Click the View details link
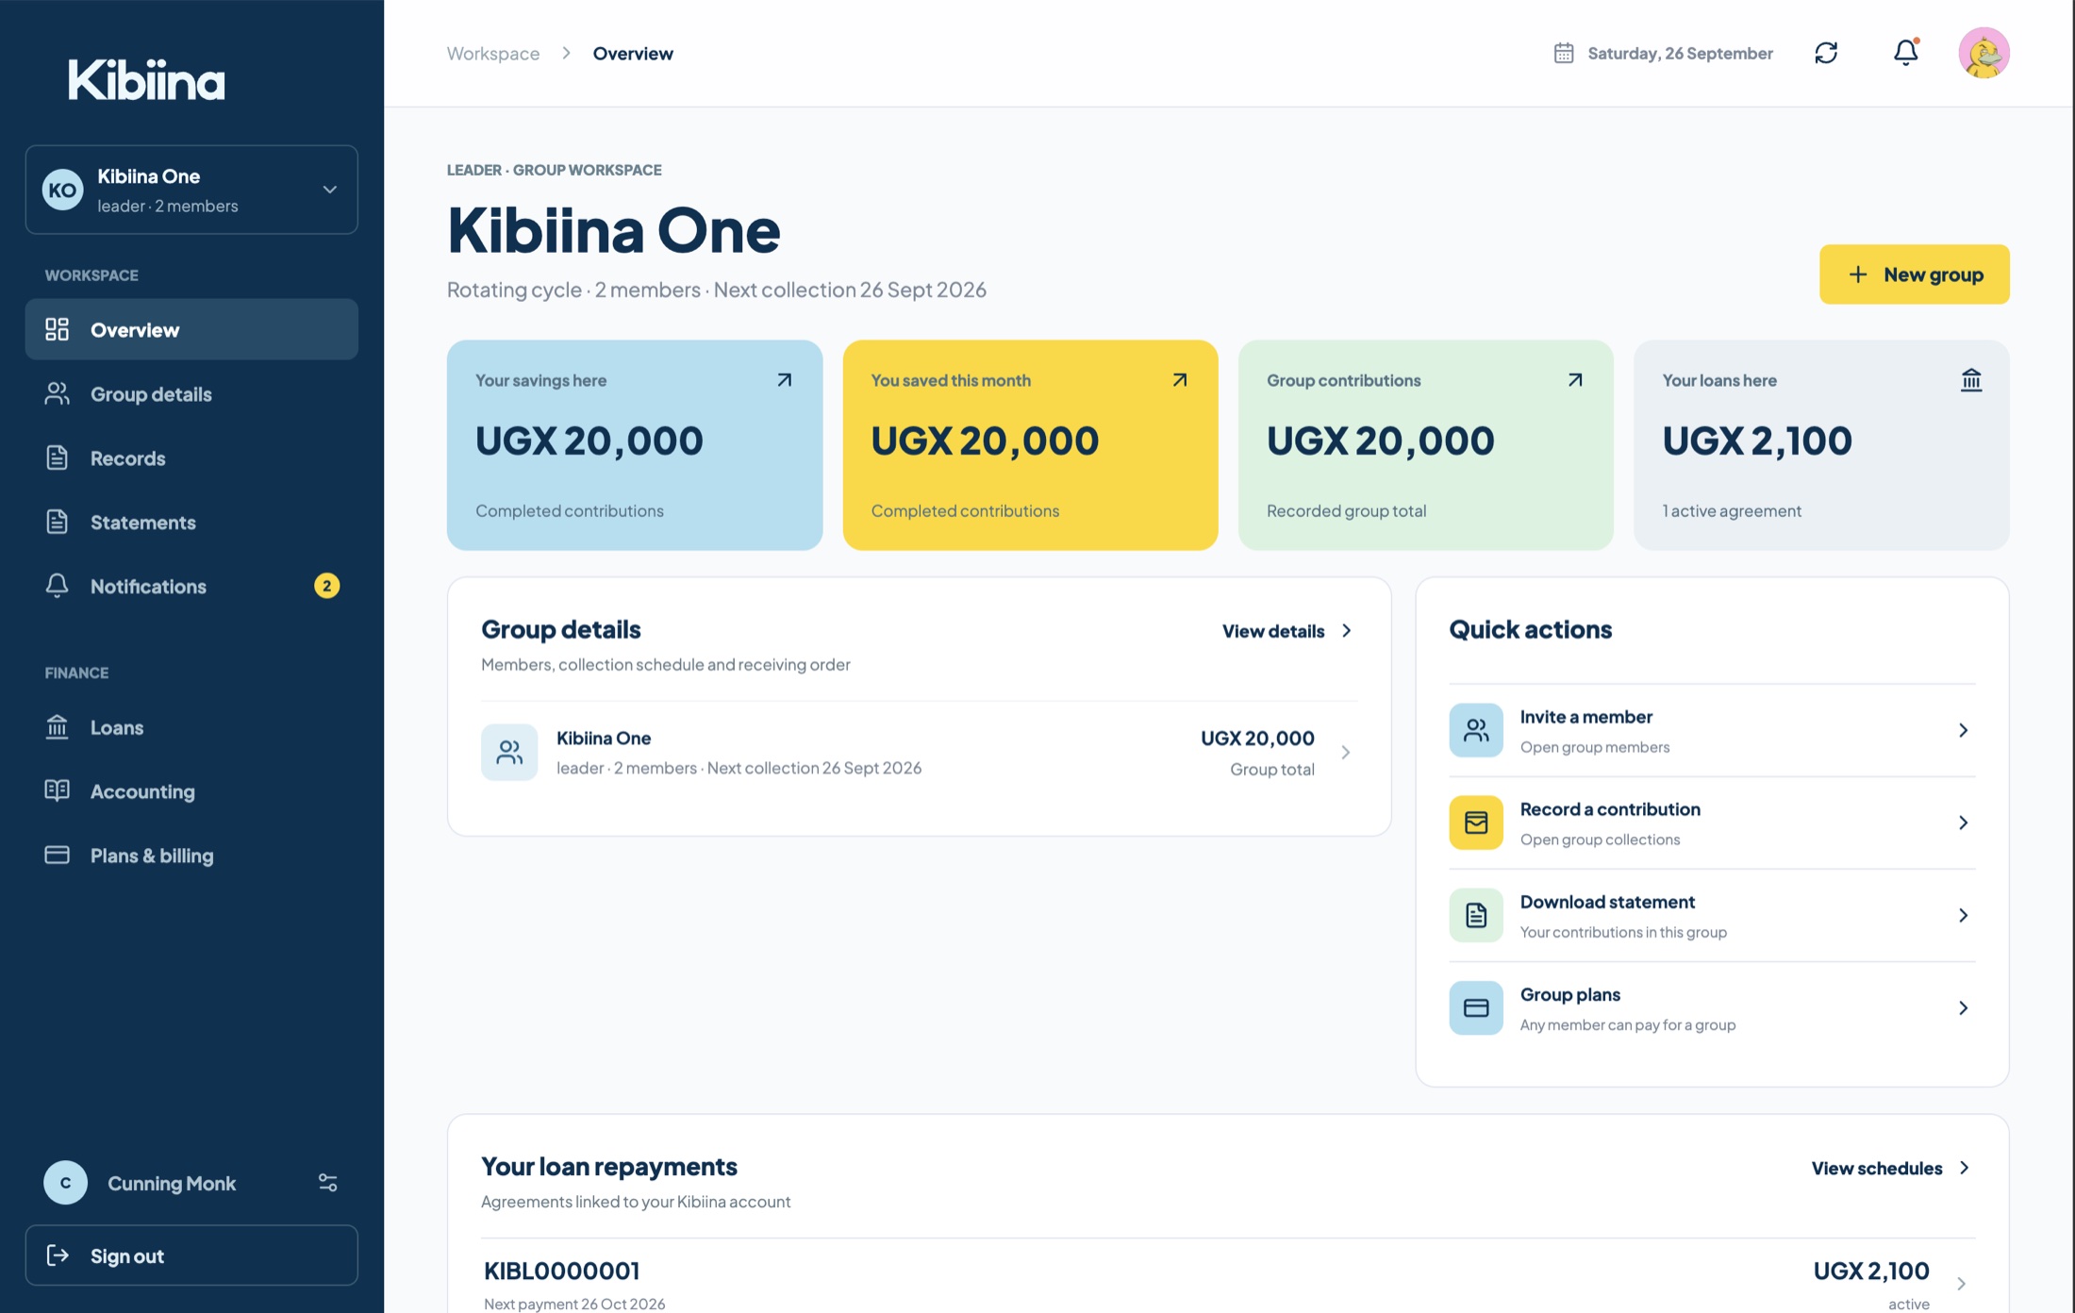2075x1313 pixels. tap(1287, 631)
